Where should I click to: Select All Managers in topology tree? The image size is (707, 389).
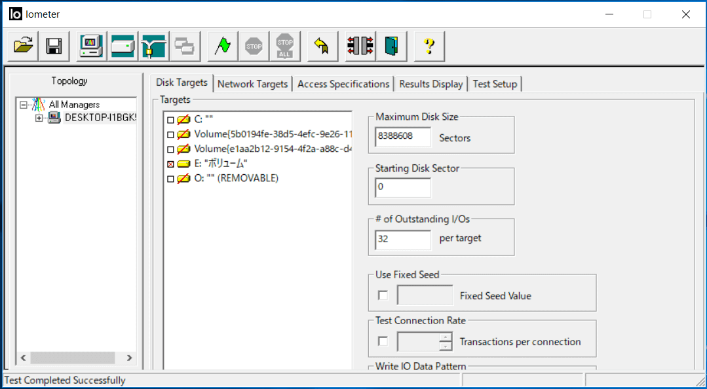point(74,105)
